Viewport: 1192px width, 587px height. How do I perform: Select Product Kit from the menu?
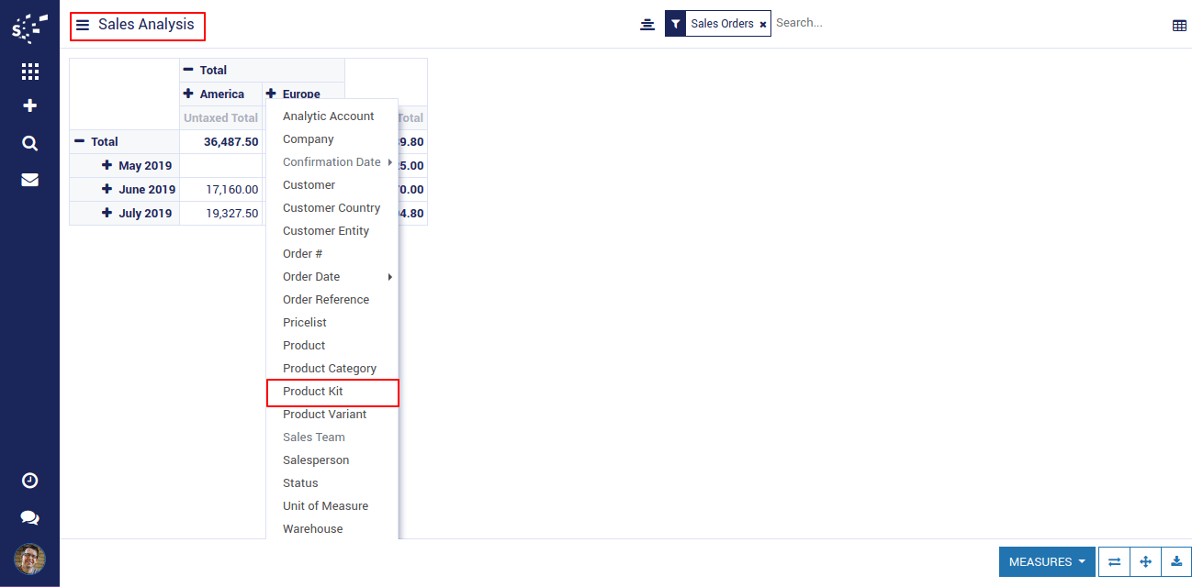[x=313, y=392]
